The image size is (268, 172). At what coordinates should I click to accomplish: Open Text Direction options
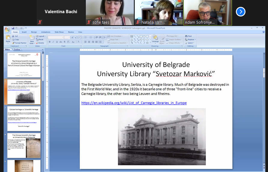(x=115, y=36)
